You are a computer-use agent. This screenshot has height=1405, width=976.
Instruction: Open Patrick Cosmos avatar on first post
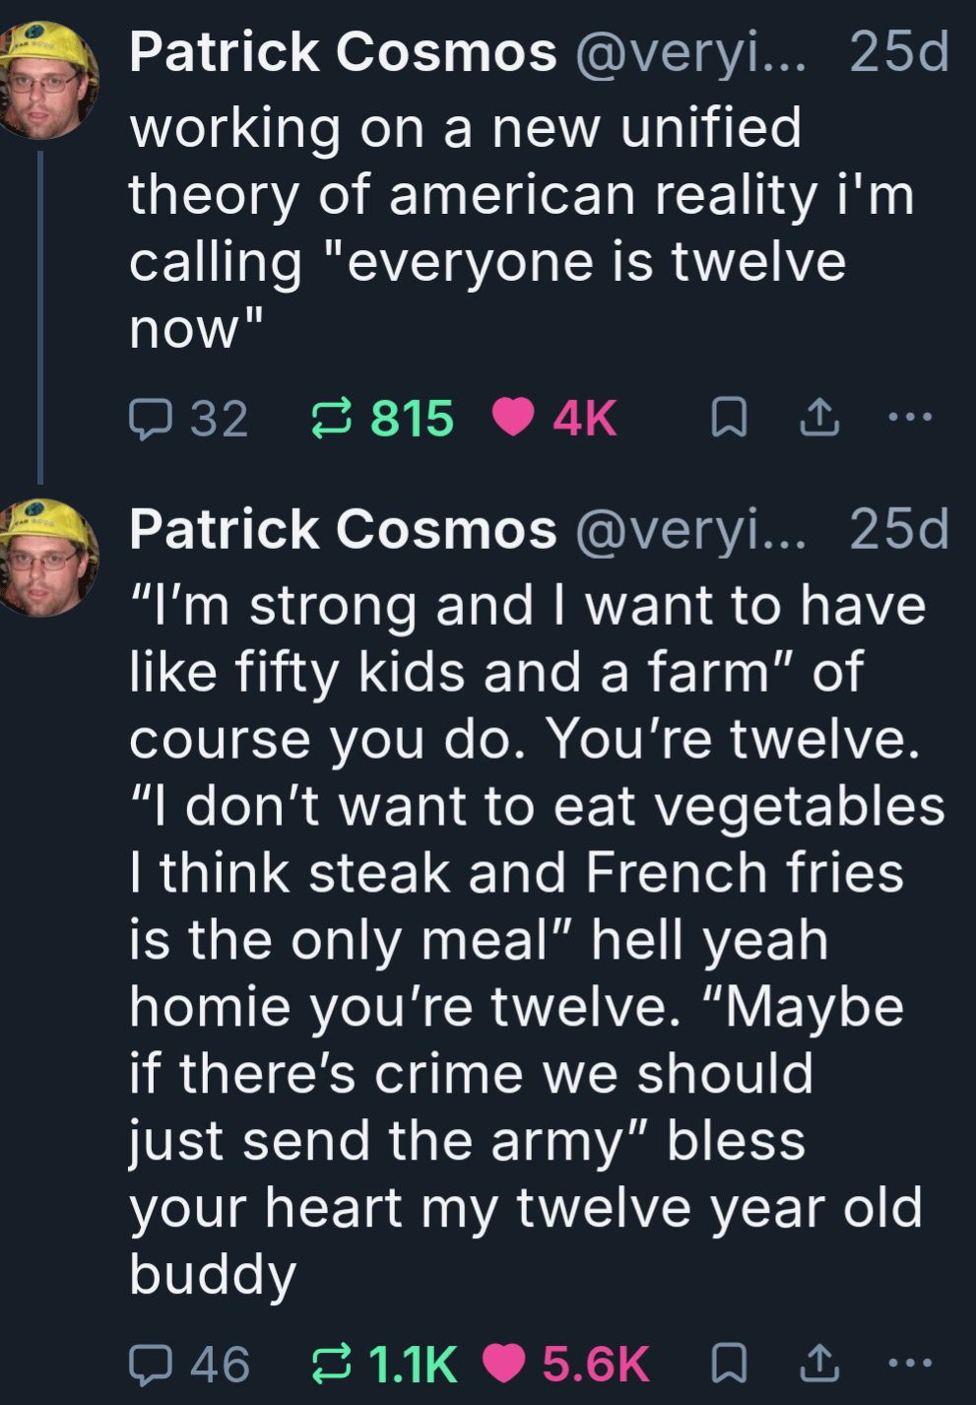[x=47, y=80]
